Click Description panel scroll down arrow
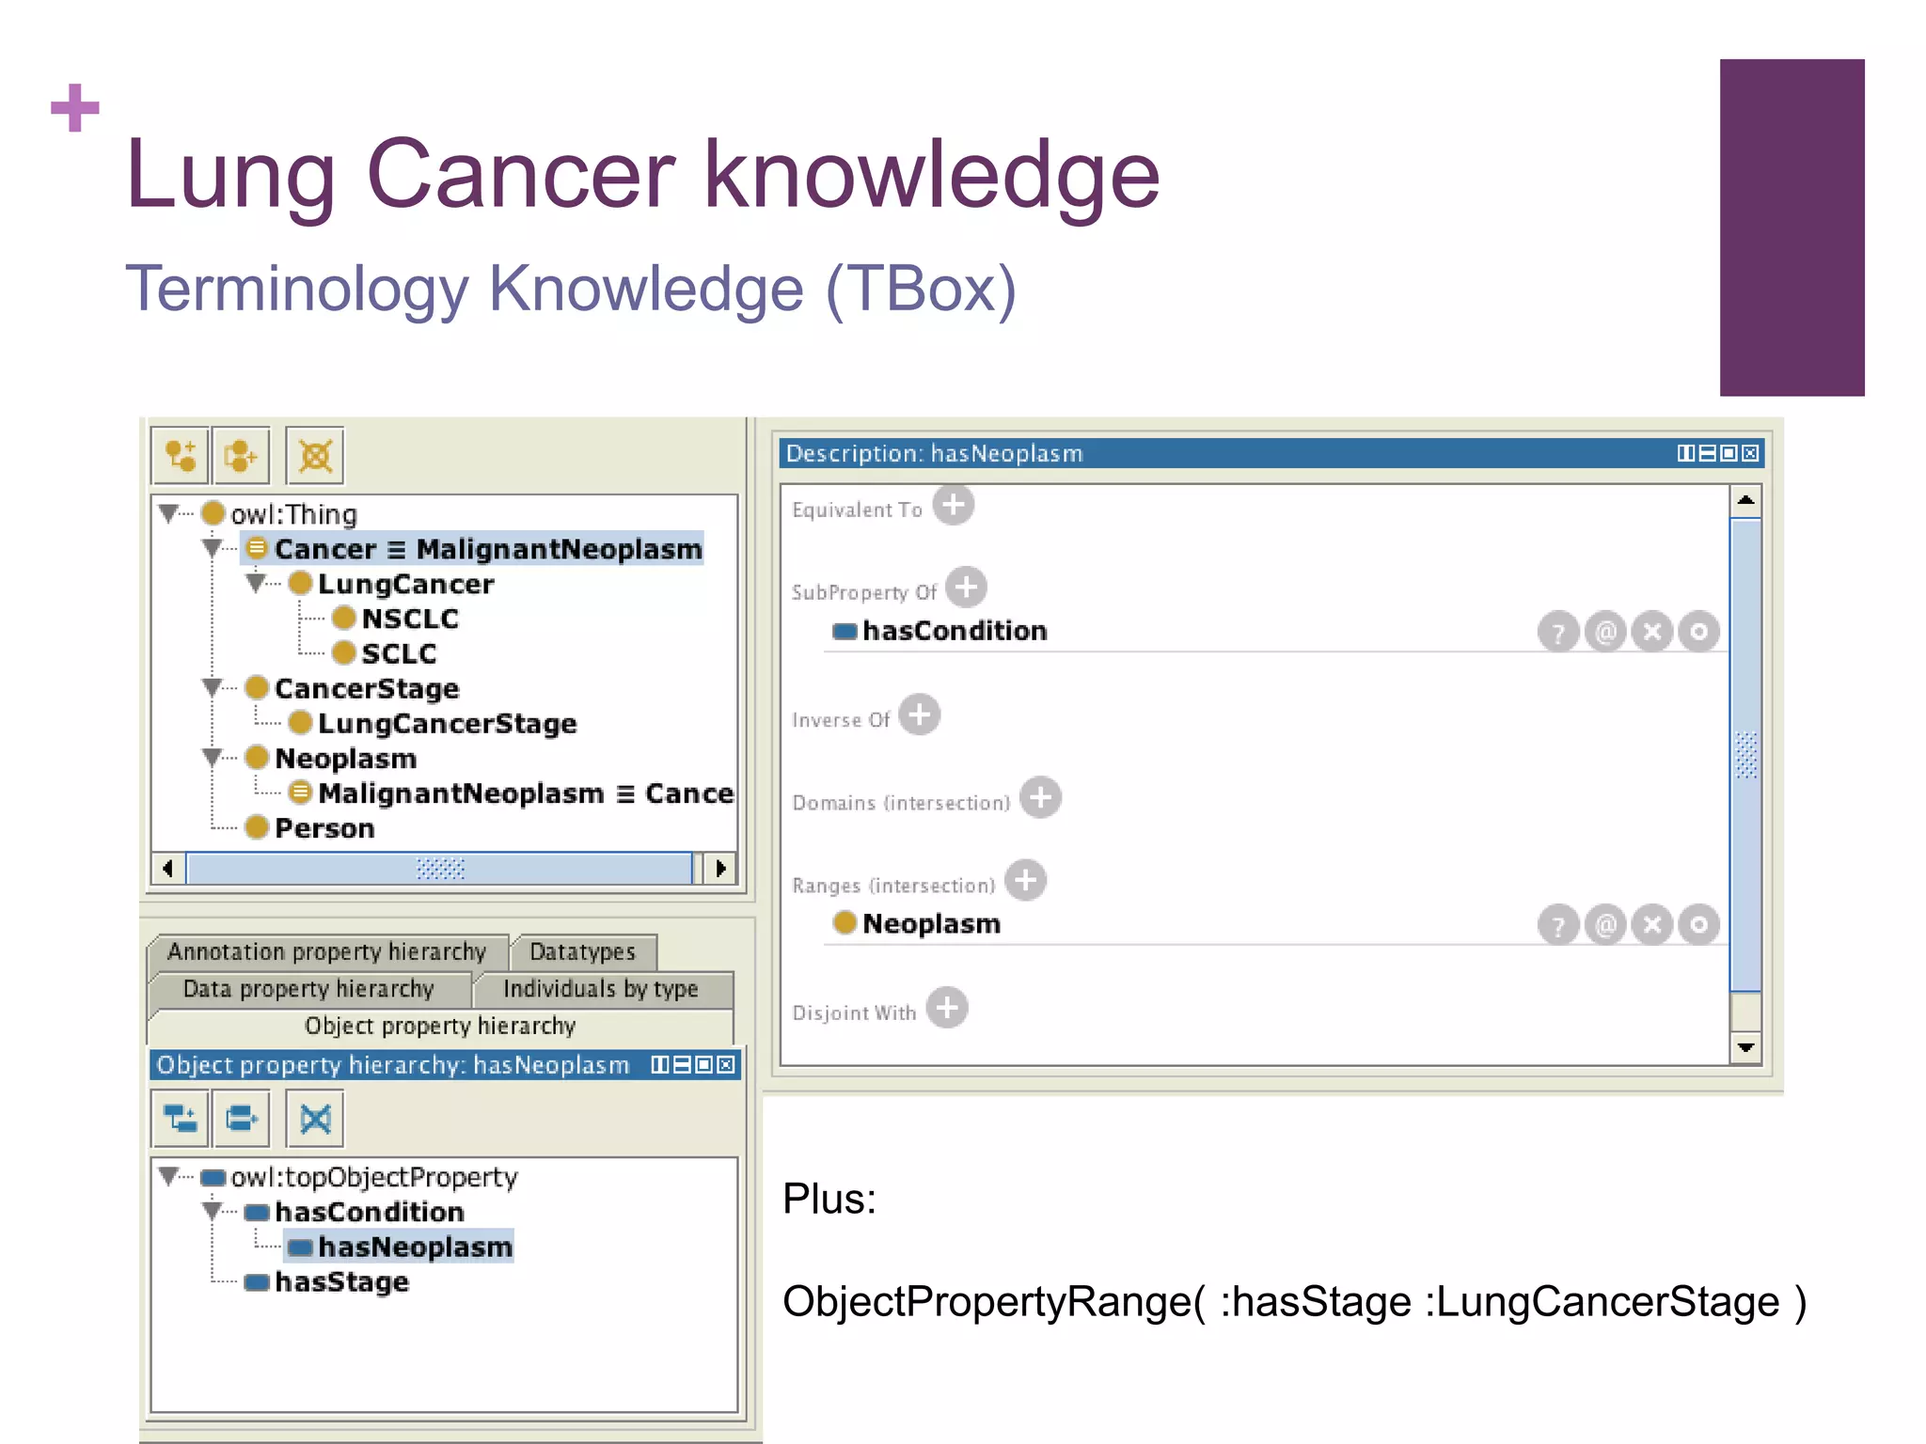The height and width of the screenshot is (1444, 1926). (x=1746, y=1047)
